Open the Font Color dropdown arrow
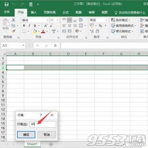Screen dimensions: 148x148 coord(47,31)
